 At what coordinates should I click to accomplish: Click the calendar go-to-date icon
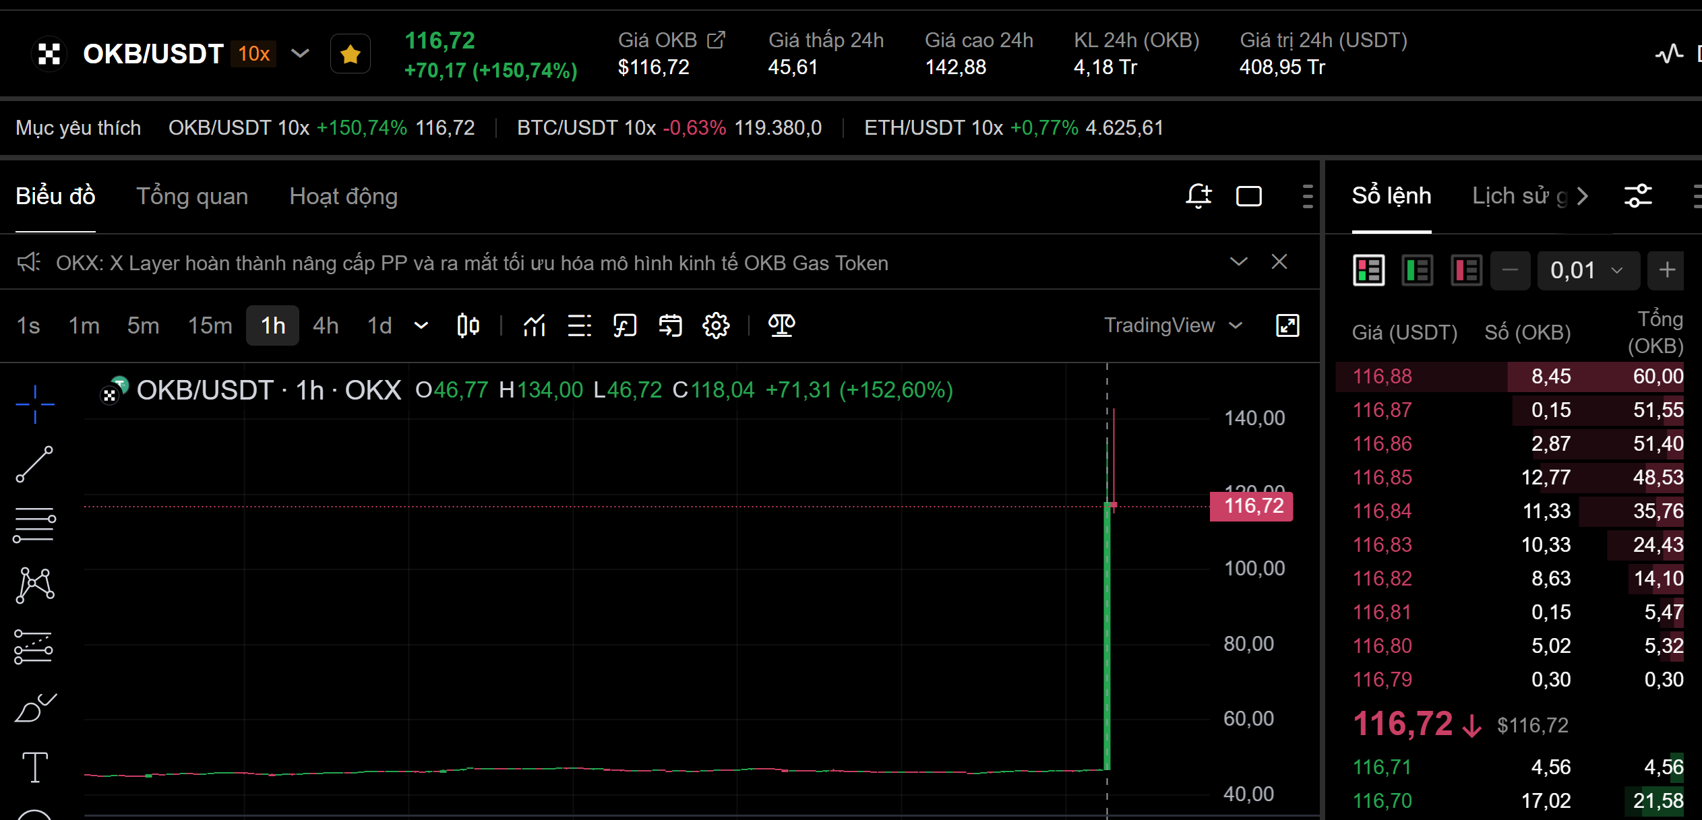[670, 325]
